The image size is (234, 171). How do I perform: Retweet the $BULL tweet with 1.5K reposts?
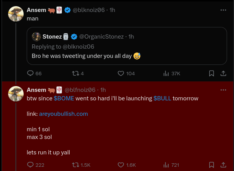[75, 165]
